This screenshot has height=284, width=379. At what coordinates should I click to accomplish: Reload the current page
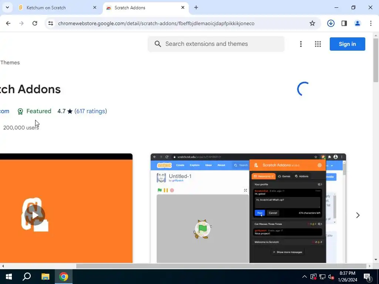35,23
